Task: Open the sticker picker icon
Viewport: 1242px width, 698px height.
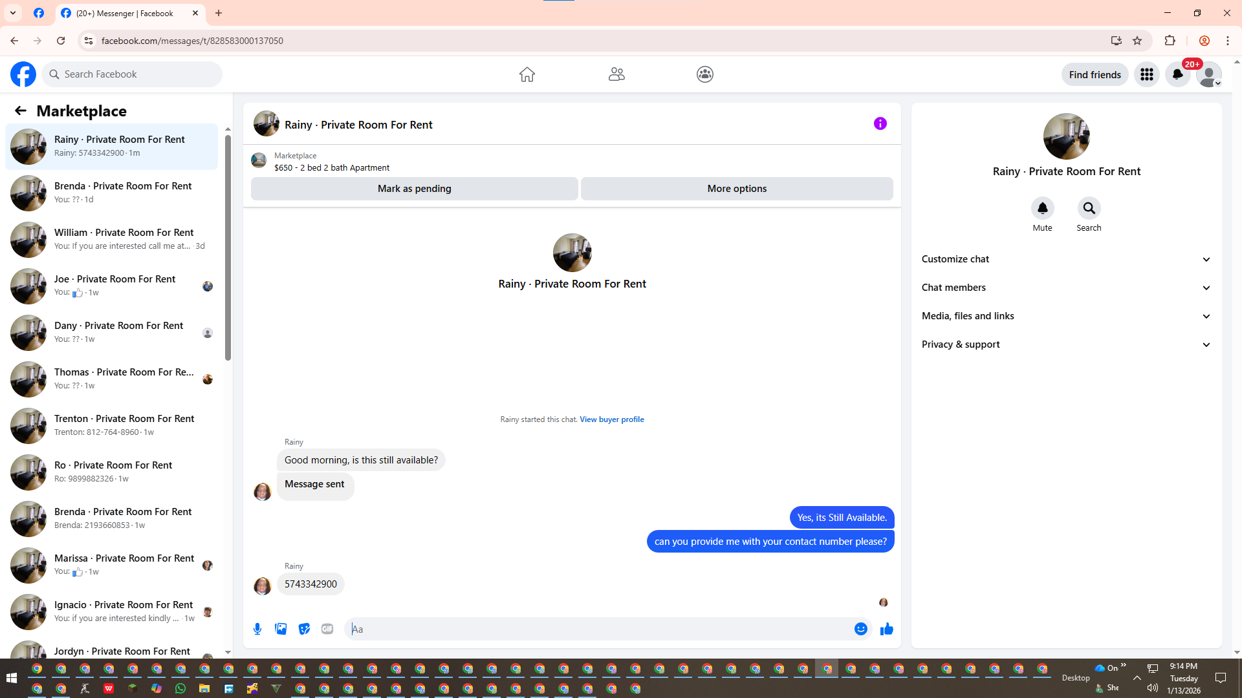Action: 304,629
